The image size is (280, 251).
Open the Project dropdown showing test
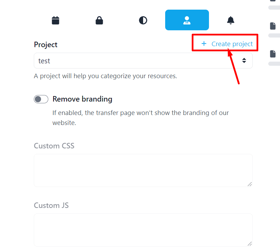coord(138,61)
